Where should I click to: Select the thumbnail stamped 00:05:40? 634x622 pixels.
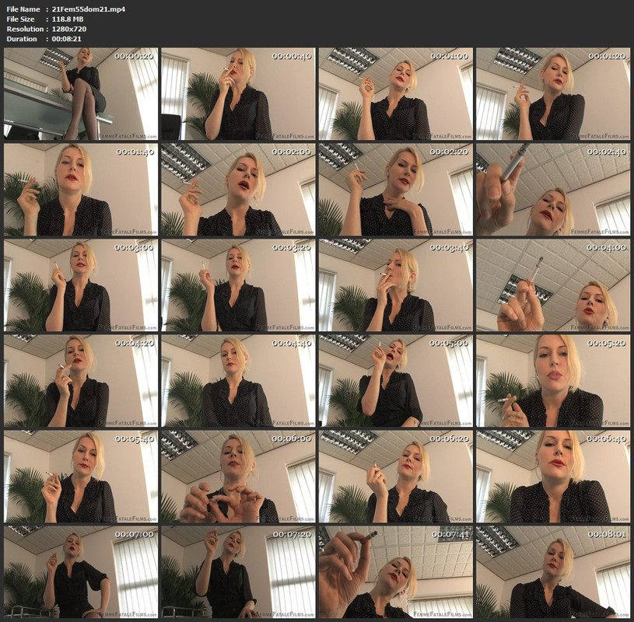point(81,477)
